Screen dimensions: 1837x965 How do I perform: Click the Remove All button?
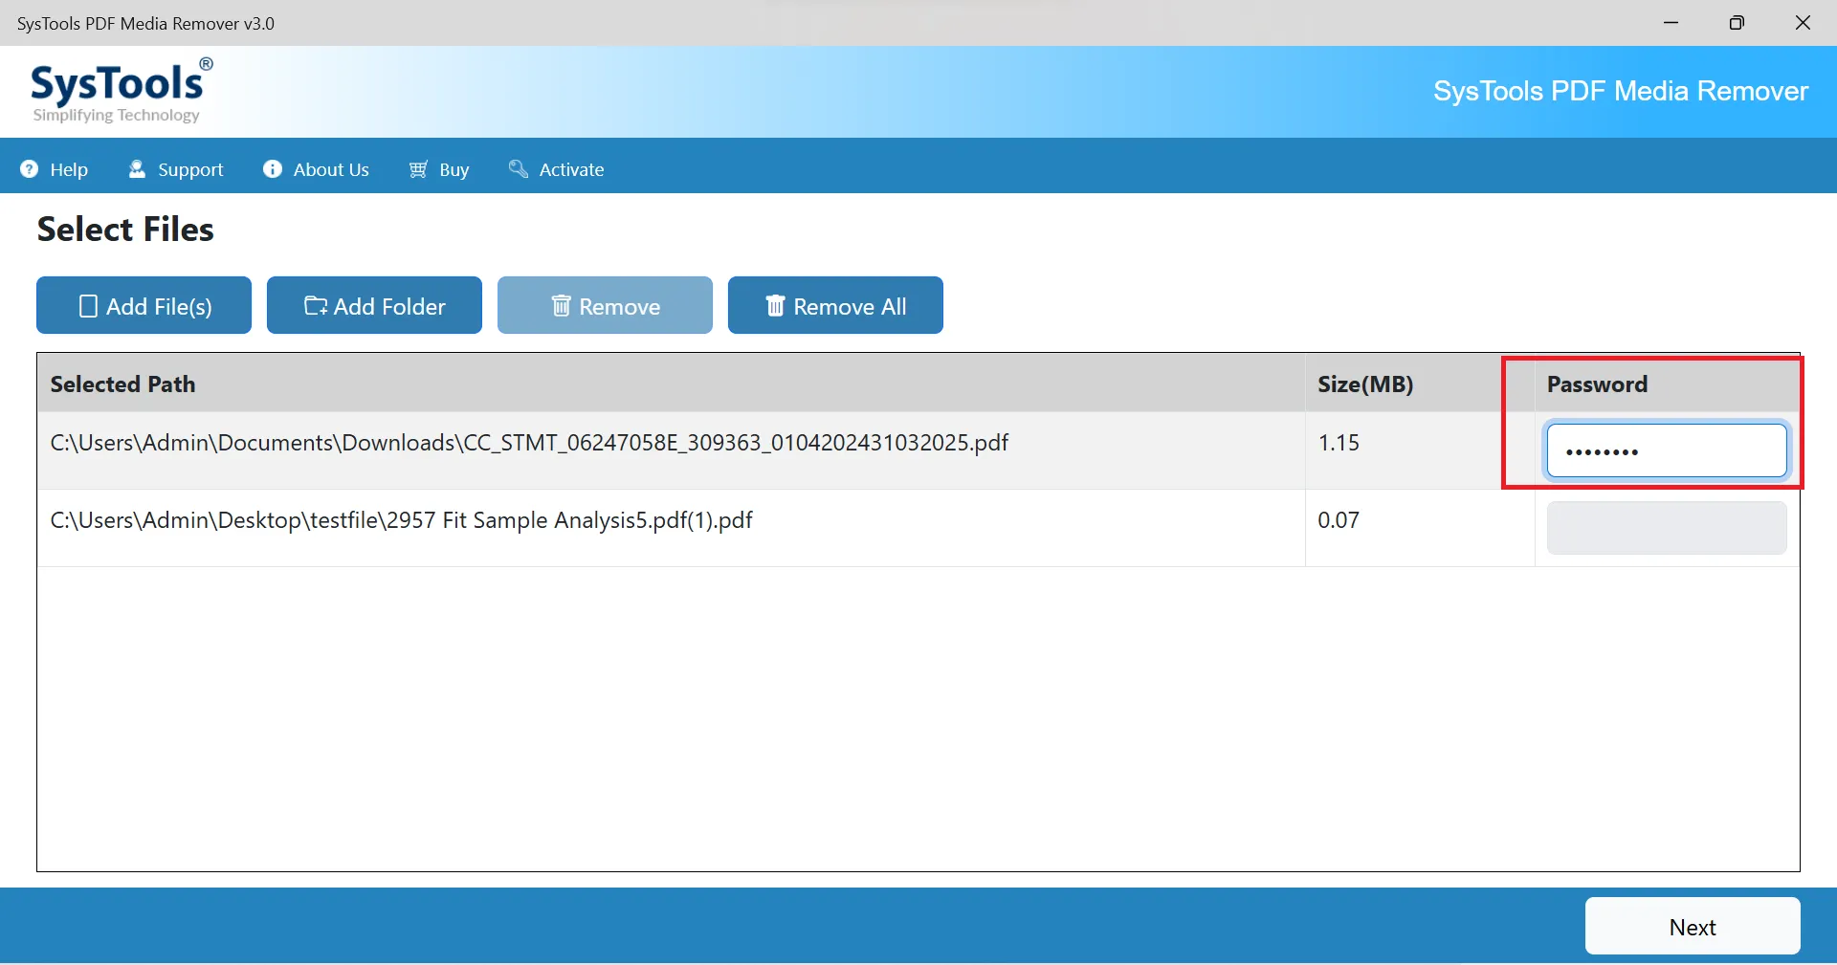coord(835,305)
